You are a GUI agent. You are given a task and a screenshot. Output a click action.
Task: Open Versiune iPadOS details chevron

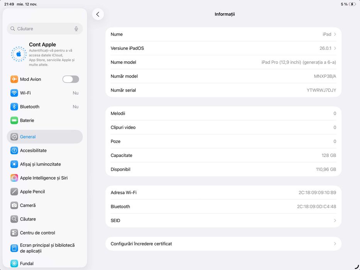335,48
